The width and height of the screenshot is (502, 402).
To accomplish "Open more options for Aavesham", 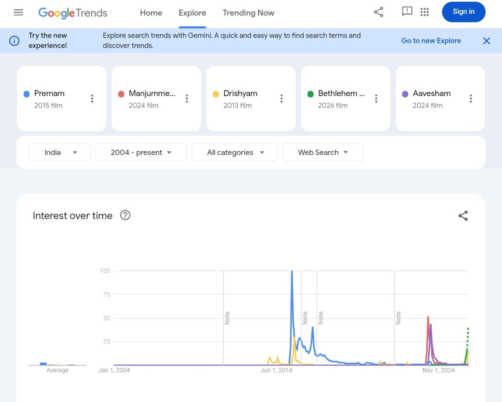I will (471, 99).
